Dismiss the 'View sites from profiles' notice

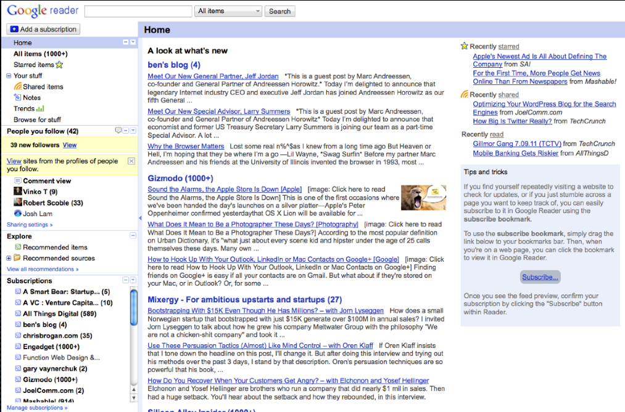[131, 161]
